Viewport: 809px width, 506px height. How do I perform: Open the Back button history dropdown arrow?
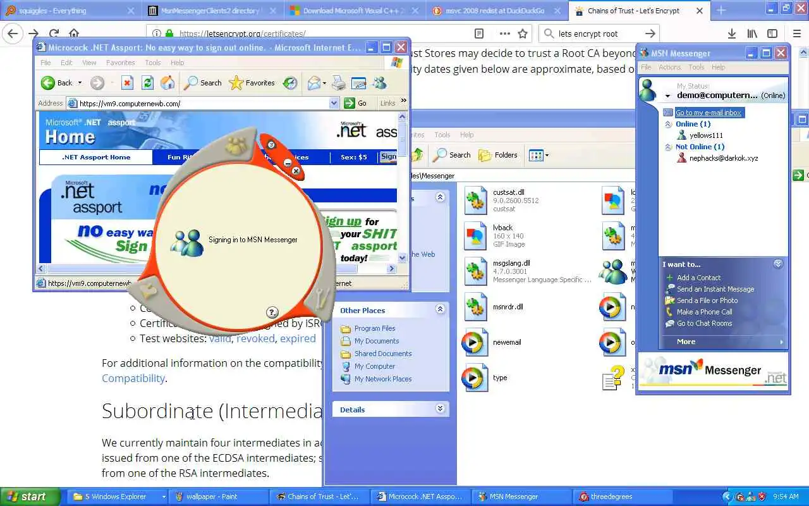[x=80, y=83]
